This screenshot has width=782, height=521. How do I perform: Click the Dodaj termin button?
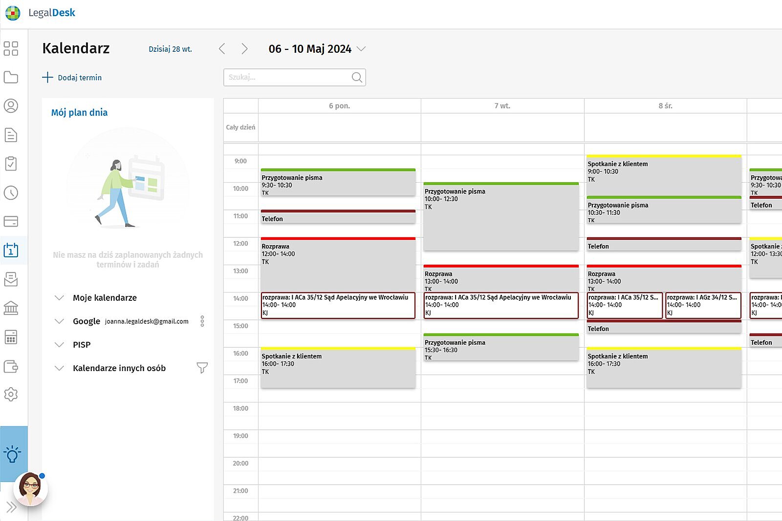[72, 78]
